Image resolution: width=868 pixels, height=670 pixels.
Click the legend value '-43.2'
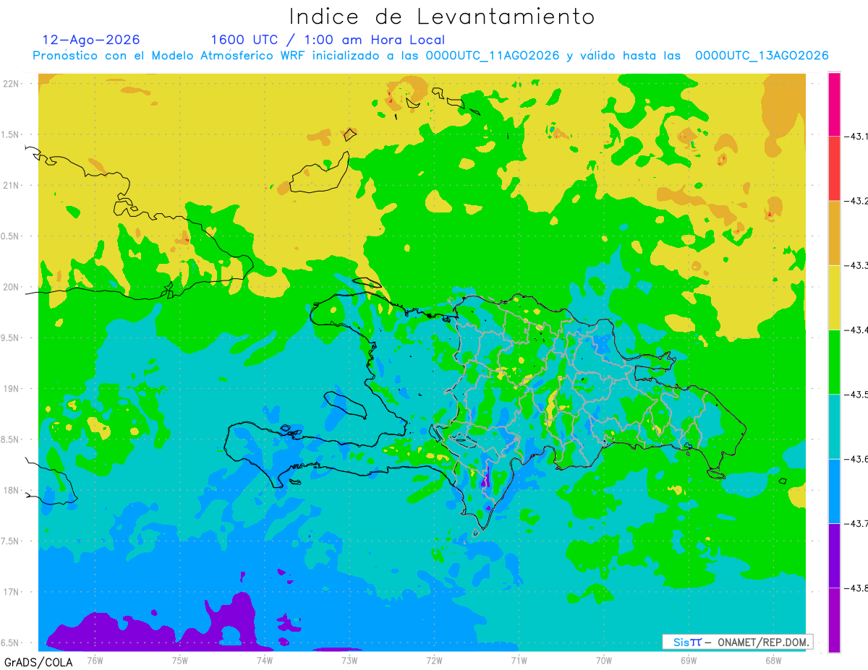pos(856,201)
